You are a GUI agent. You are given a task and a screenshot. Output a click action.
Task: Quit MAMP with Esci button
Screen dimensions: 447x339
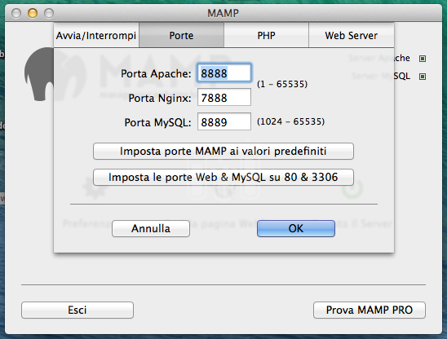tap(77, 310)
